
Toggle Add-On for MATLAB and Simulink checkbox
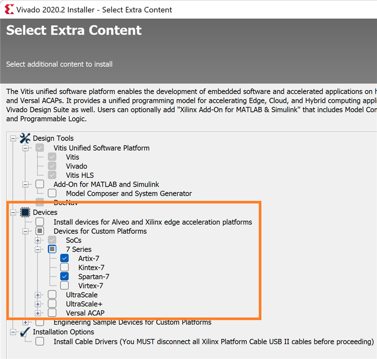[x=40, y=184]
